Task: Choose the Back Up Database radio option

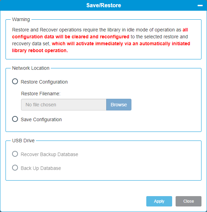Action: pos(15,168)
